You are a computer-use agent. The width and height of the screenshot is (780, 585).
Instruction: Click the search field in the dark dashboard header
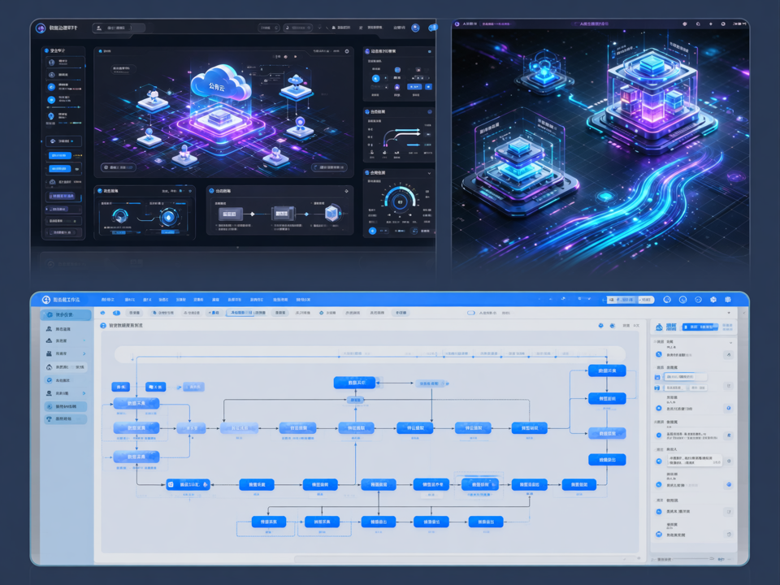pos(119,28)
